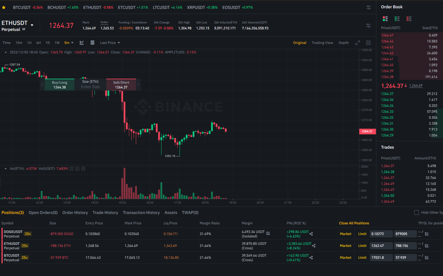Share the ETHUSDT position PNL
This screenshot has width=443, height=276.
click(314, 246)
